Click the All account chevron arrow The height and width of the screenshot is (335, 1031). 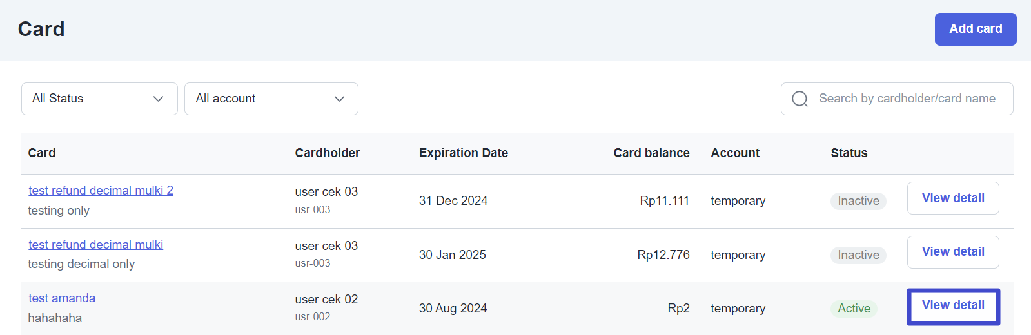339,99
